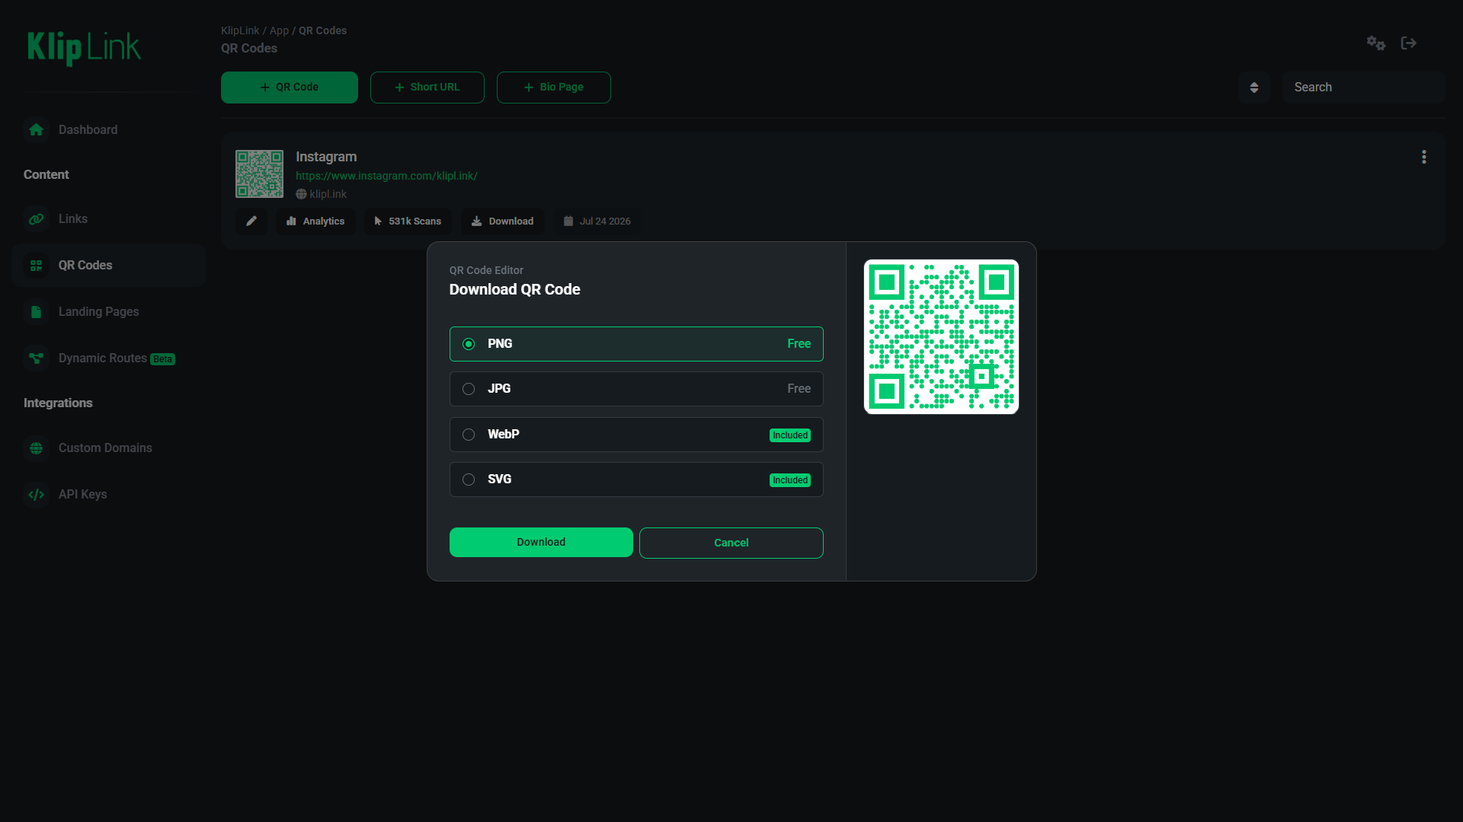Viewport: 1463px width, 822px height.
Task: Click the Dynamic Routes node icon
Action: point(36,358)
